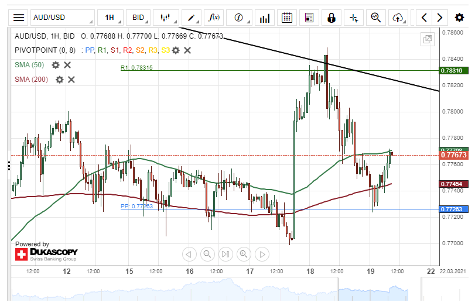Jump to the latest candle
Image resolution: width=475 pixels, height=306 pixels.
[225, 254]
